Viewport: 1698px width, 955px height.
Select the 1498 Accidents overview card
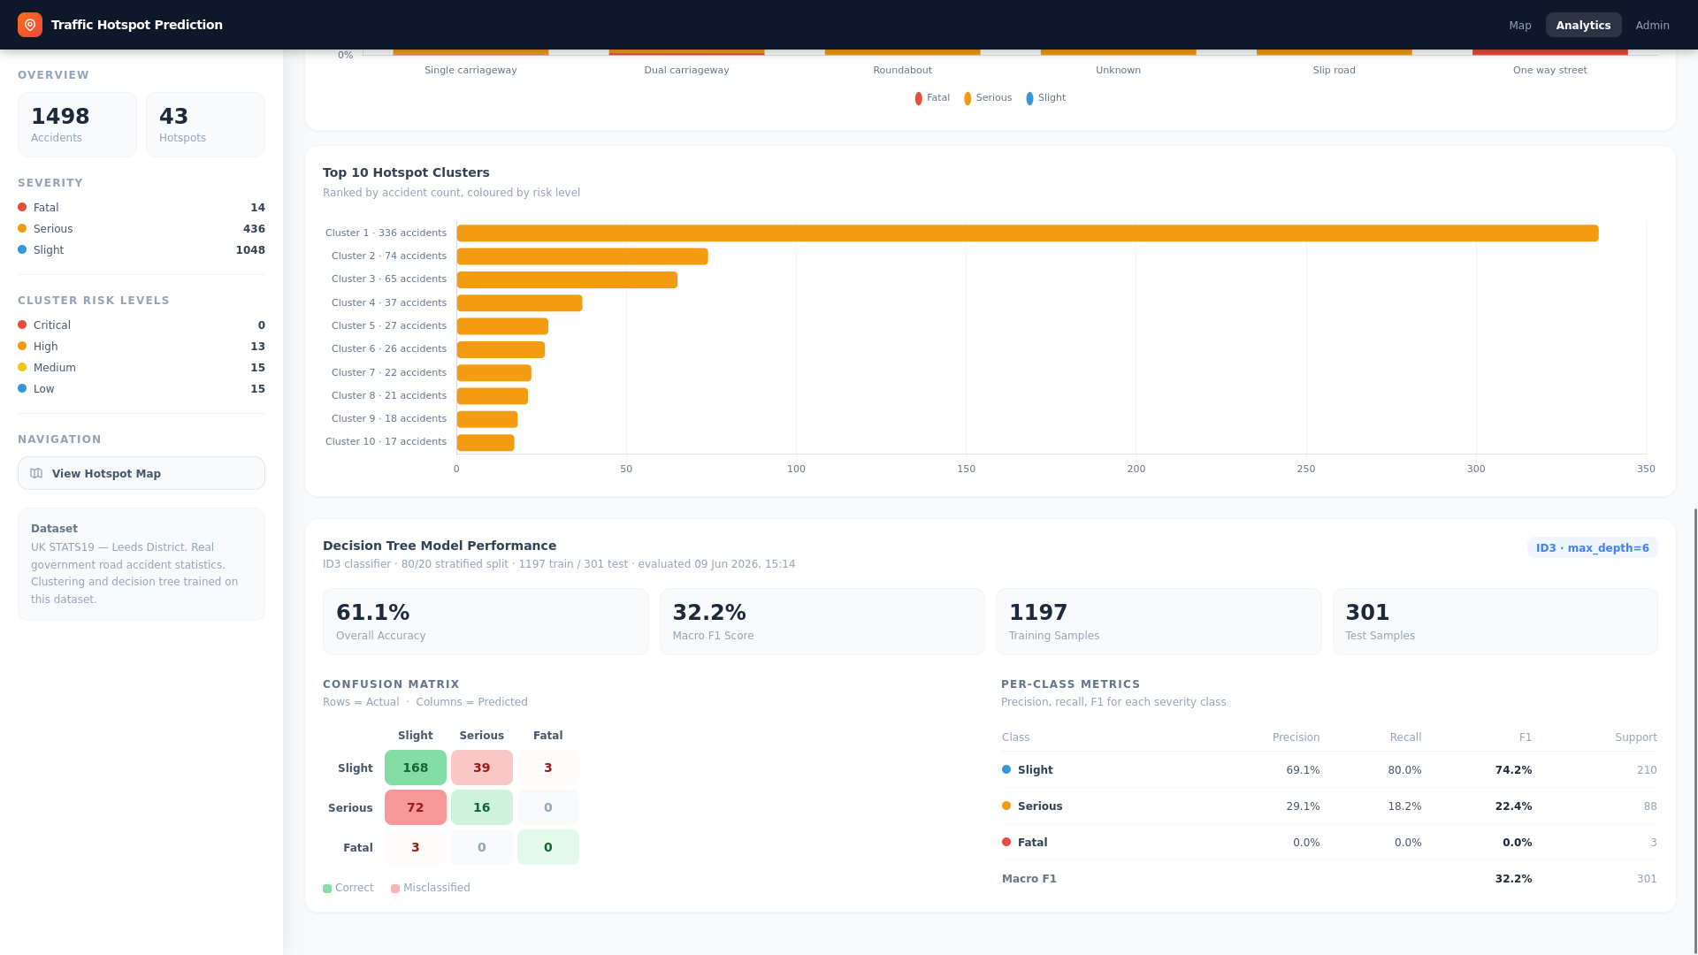point(77,125)
